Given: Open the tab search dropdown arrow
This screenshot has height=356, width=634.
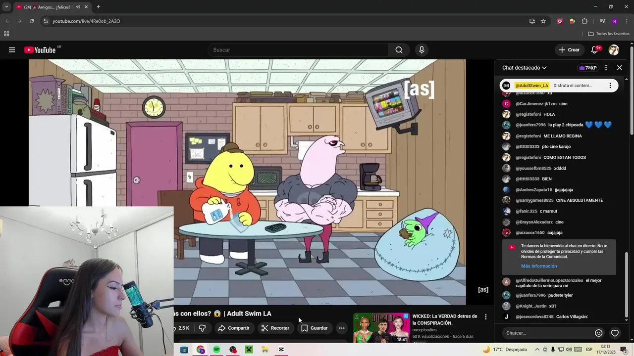Looking at the screenshot, I should [x=6, y=7].
